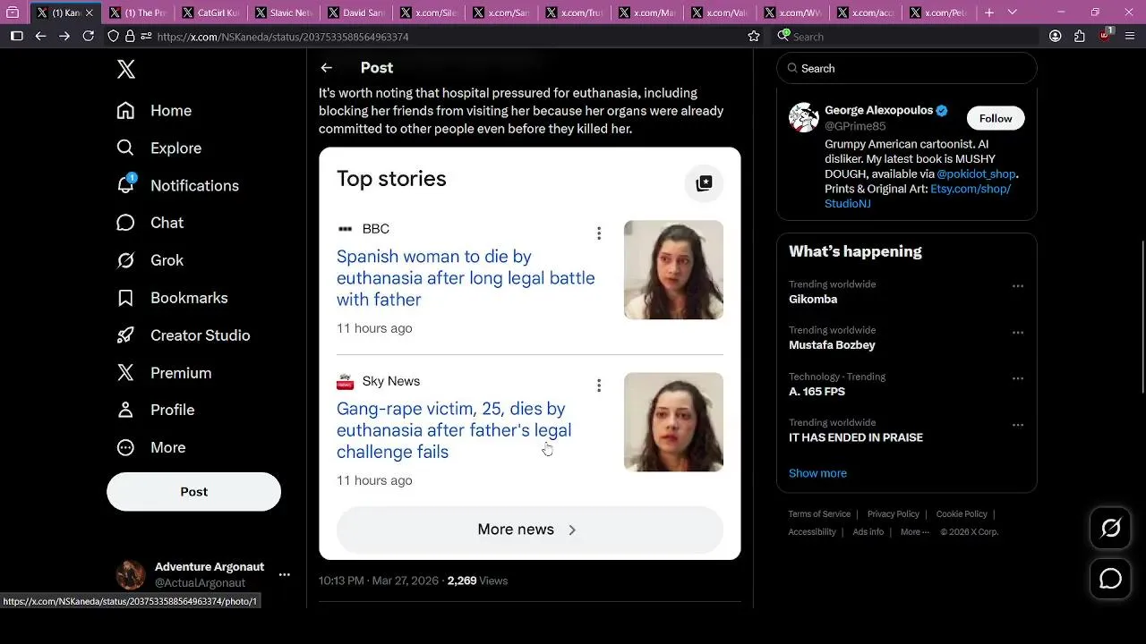Viewport: 1146px width, 644px height.
Task: Click the uBlock extension icon with badge
Action: point(1106,36)
